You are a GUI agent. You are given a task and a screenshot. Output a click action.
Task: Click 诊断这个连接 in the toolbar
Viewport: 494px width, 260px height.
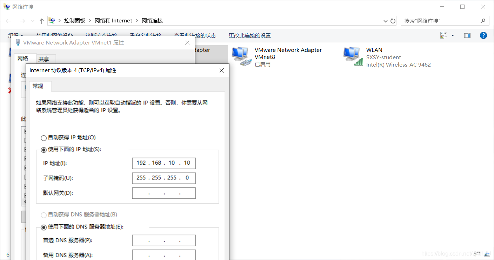pyautogui.click(x=101, y=35)
